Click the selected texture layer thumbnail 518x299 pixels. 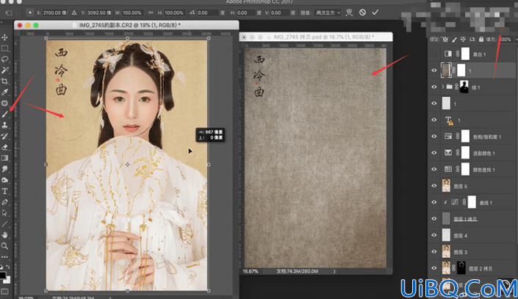tap(446, 71)
